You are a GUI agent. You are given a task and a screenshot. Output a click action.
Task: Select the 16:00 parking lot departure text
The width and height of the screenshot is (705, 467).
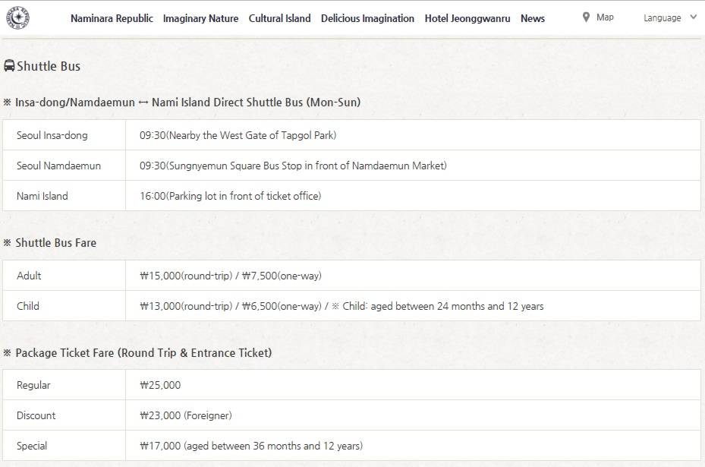click(230, 196)
